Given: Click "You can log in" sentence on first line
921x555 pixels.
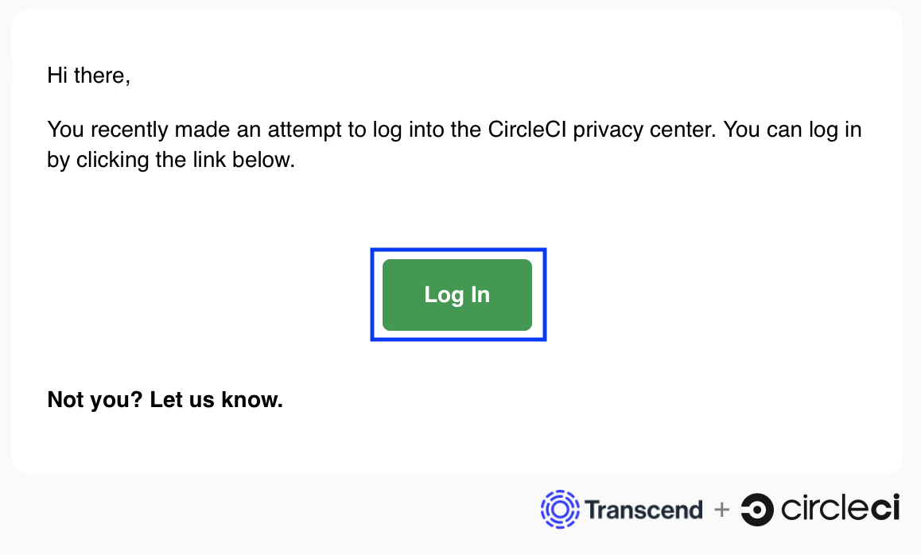Looking at the screenshot, I should [794, 130].
